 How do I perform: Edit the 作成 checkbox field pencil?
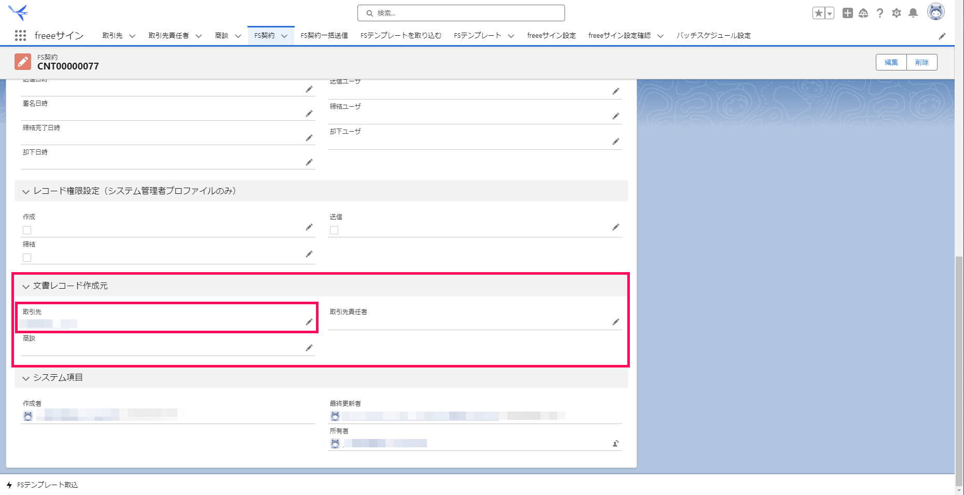(309, 227)
